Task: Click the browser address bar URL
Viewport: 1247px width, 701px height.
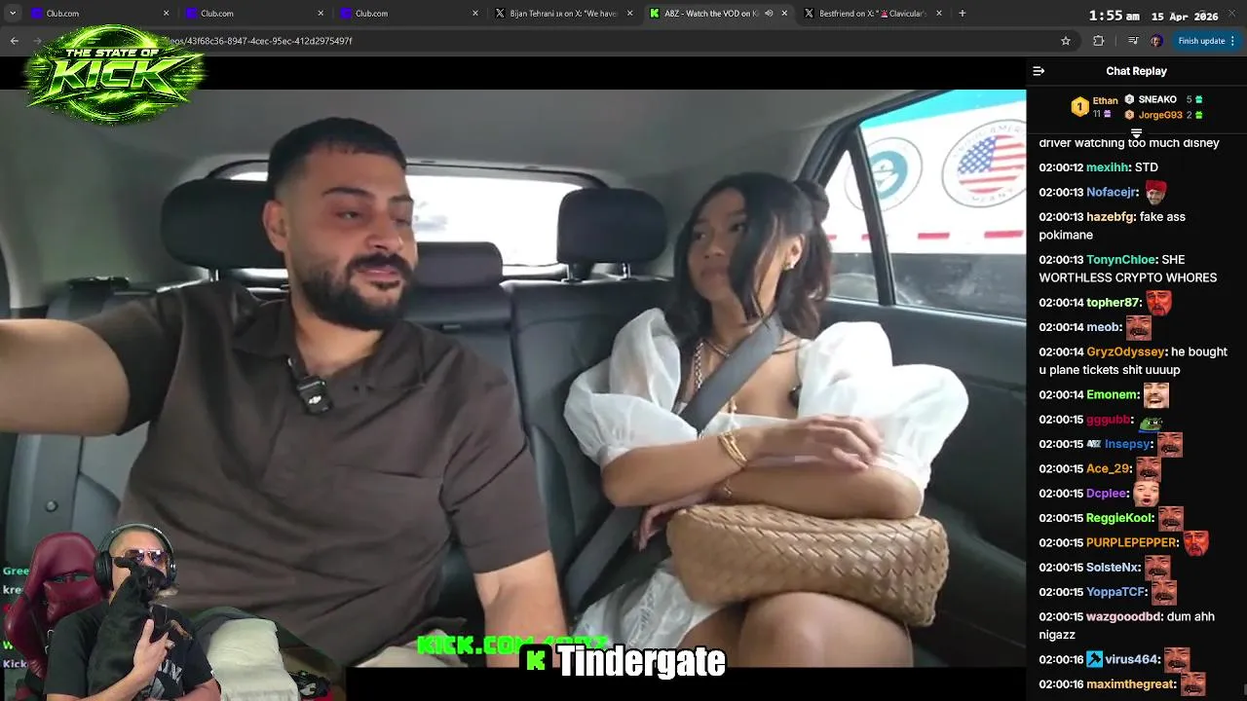Action: tap(258, 41)
